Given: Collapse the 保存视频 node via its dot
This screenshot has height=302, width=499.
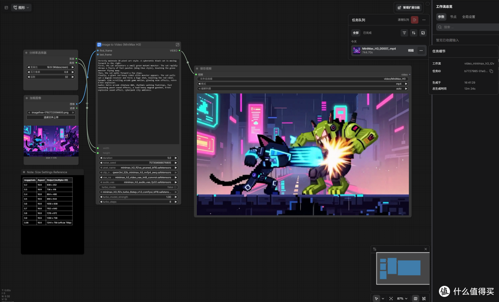Looking at the screenshot, I should pyautogui.click(x=197, y=68).
